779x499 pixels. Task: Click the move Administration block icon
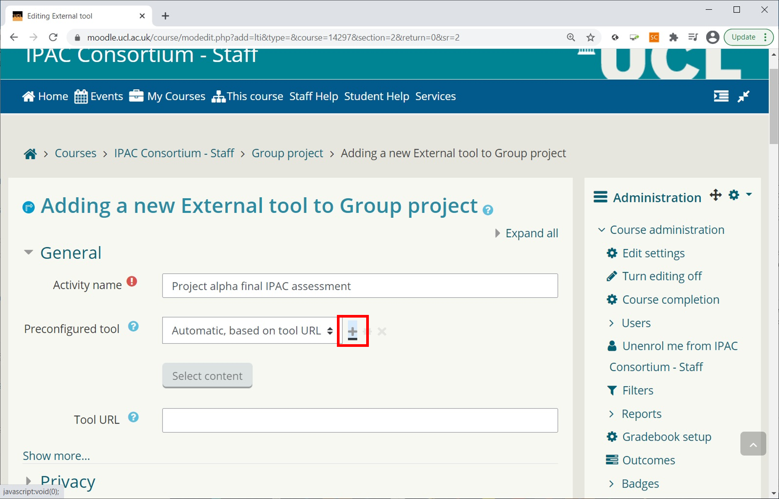pyautogui.click(x=716, y=195)
